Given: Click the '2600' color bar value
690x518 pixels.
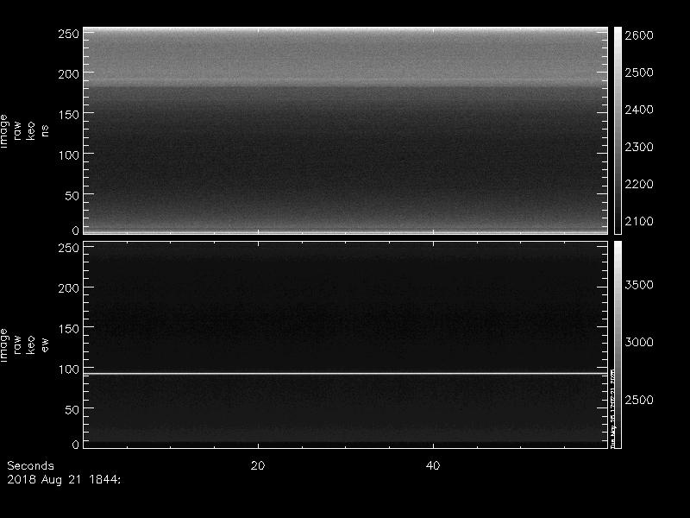Looking at the screenshot, I should [x=639, y=35].
